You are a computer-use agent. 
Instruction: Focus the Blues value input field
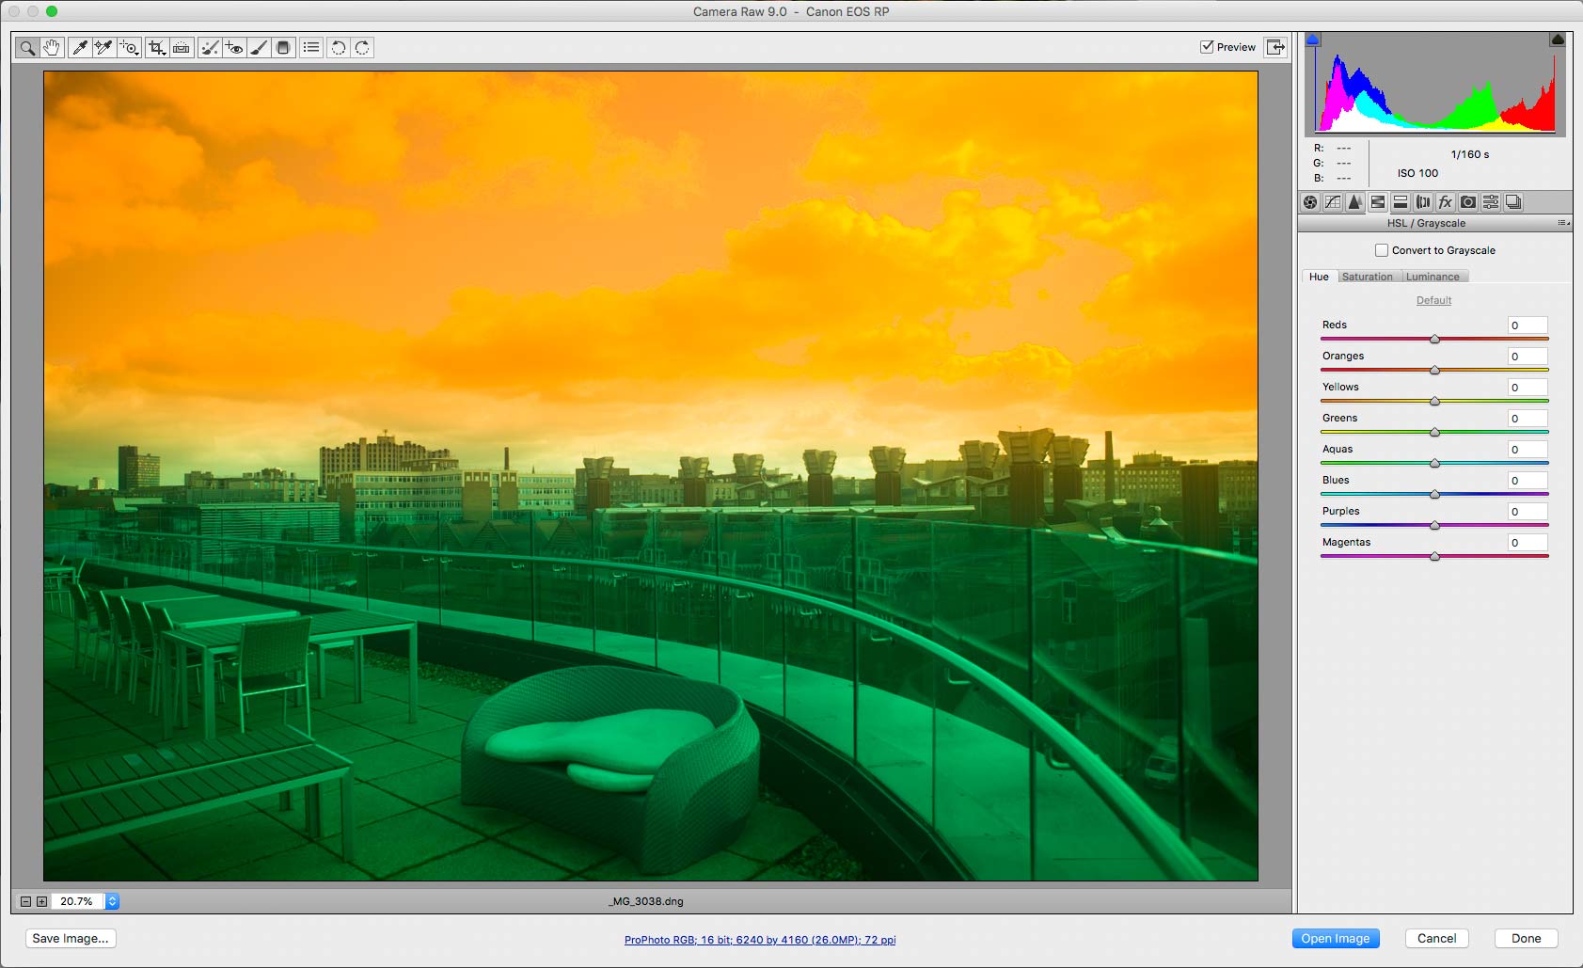click(1528, 481)
